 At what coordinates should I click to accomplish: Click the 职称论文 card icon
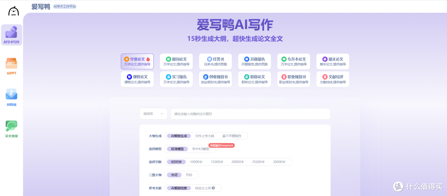point(247,77)
